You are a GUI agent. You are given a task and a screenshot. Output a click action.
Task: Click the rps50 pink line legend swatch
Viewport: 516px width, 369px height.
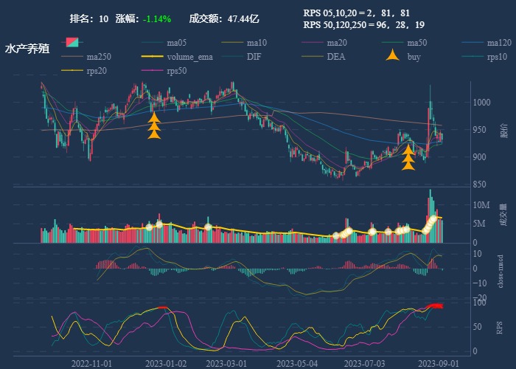point(153,71)
